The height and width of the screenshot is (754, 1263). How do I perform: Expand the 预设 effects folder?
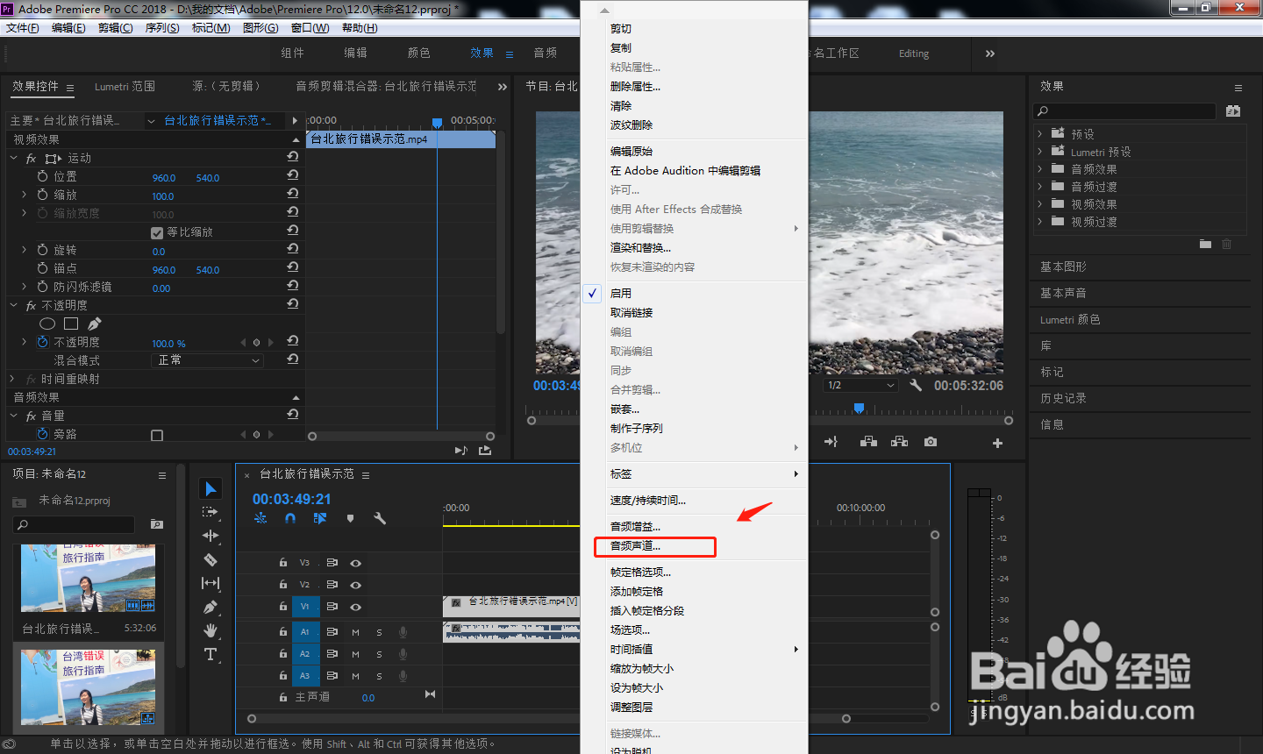1040,134
